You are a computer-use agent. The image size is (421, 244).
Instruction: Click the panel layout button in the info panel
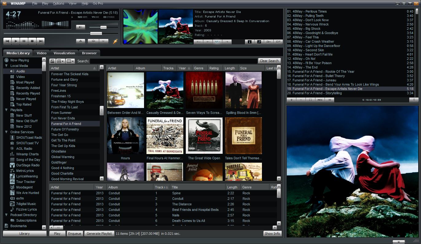[278, 42]
